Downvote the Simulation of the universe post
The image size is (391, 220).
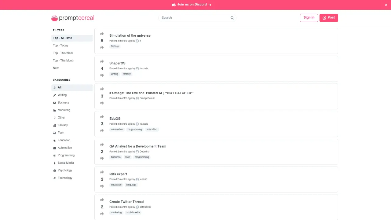click(x=102, y=47)
